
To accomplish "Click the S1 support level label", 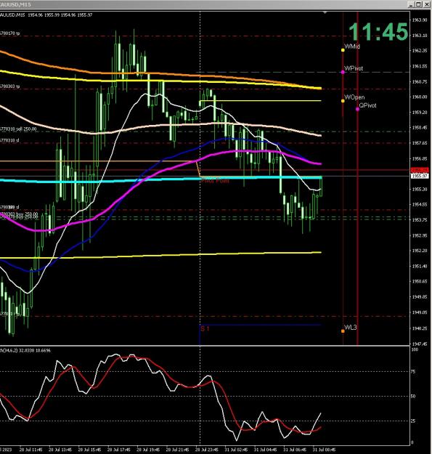I will [x=205, y=328].
